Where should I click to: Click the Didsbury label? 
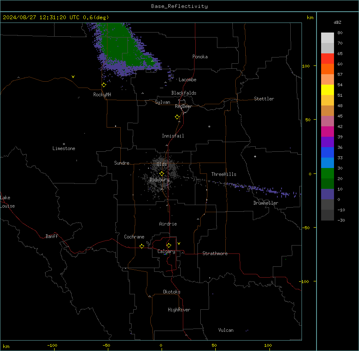[160, 180]
